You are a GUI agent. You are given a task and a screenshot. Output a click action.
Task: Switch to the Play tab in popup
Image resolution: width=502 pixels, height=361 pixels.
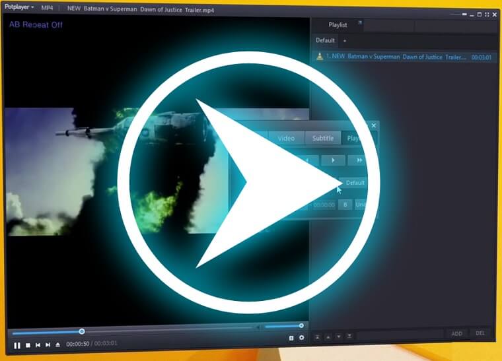coord(354,138)
